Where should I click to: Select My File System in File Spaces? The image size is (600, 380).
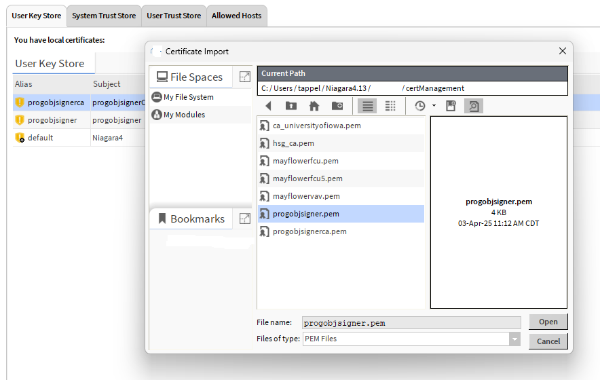pyautogui.click(x=188, y=97)
